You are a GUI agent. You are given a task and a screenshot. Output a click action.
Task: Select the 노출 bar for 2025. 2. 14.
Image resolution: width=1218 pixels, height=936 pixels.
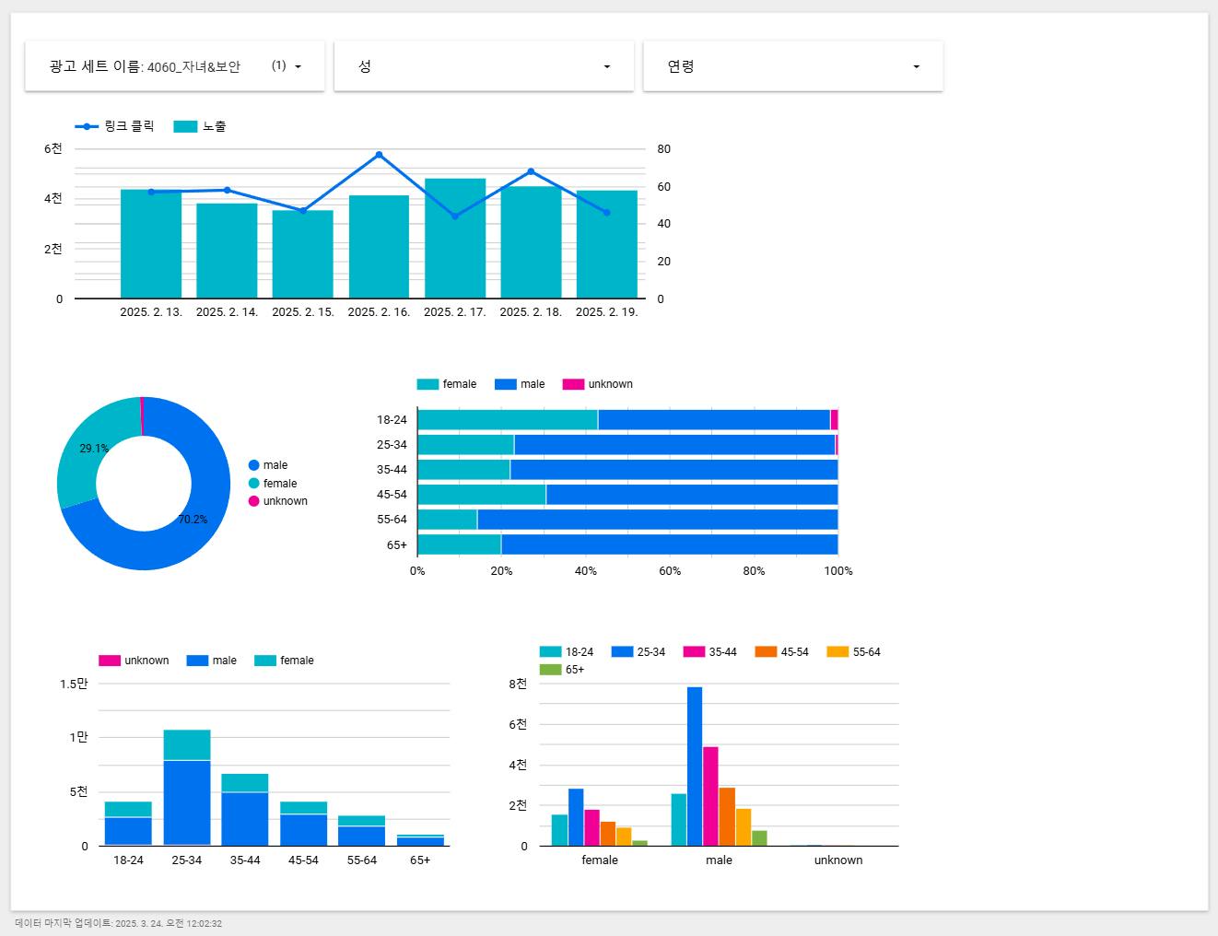[x=227, y=251]
